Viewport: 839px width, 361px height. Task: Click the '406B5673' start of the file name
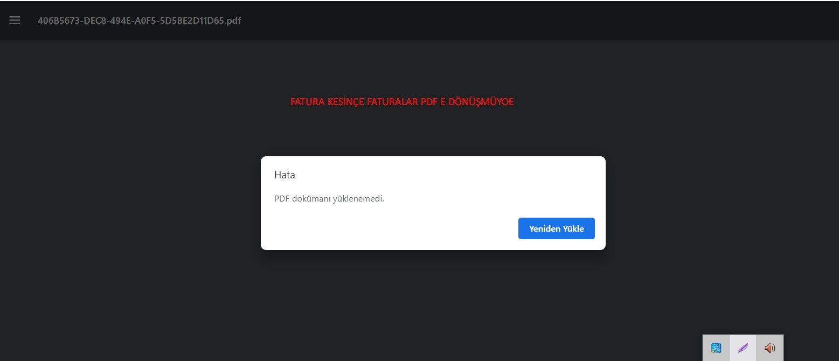pos(58,20)
